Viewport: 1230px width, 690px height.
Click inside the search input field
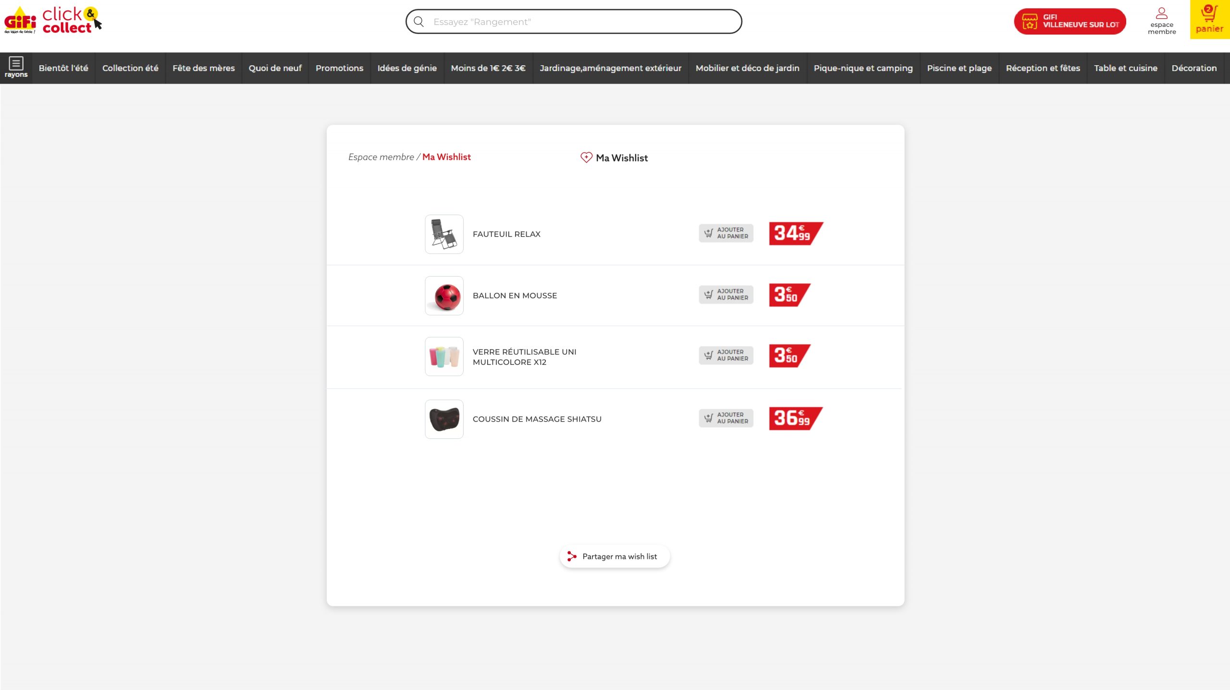coord(581,22)
